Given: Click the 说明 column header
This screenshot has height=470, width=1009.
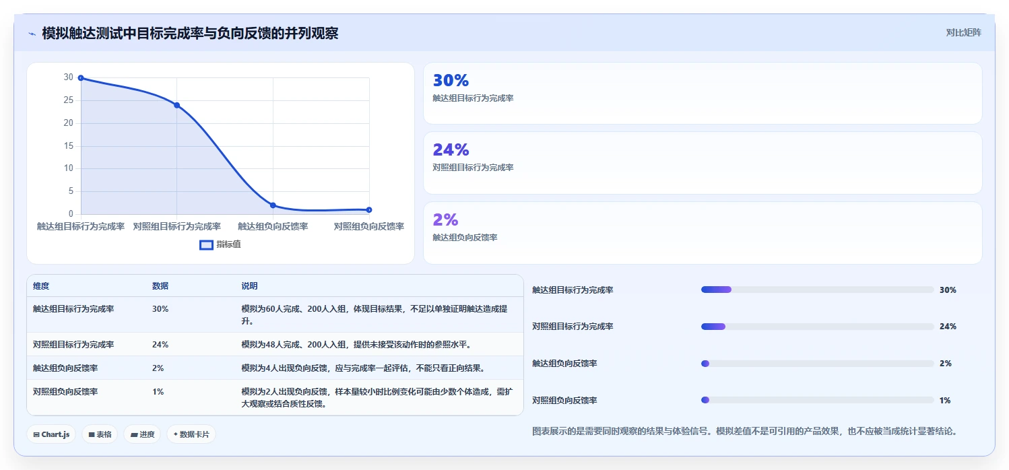Looking at the screenshot, I should click(249, 286).
